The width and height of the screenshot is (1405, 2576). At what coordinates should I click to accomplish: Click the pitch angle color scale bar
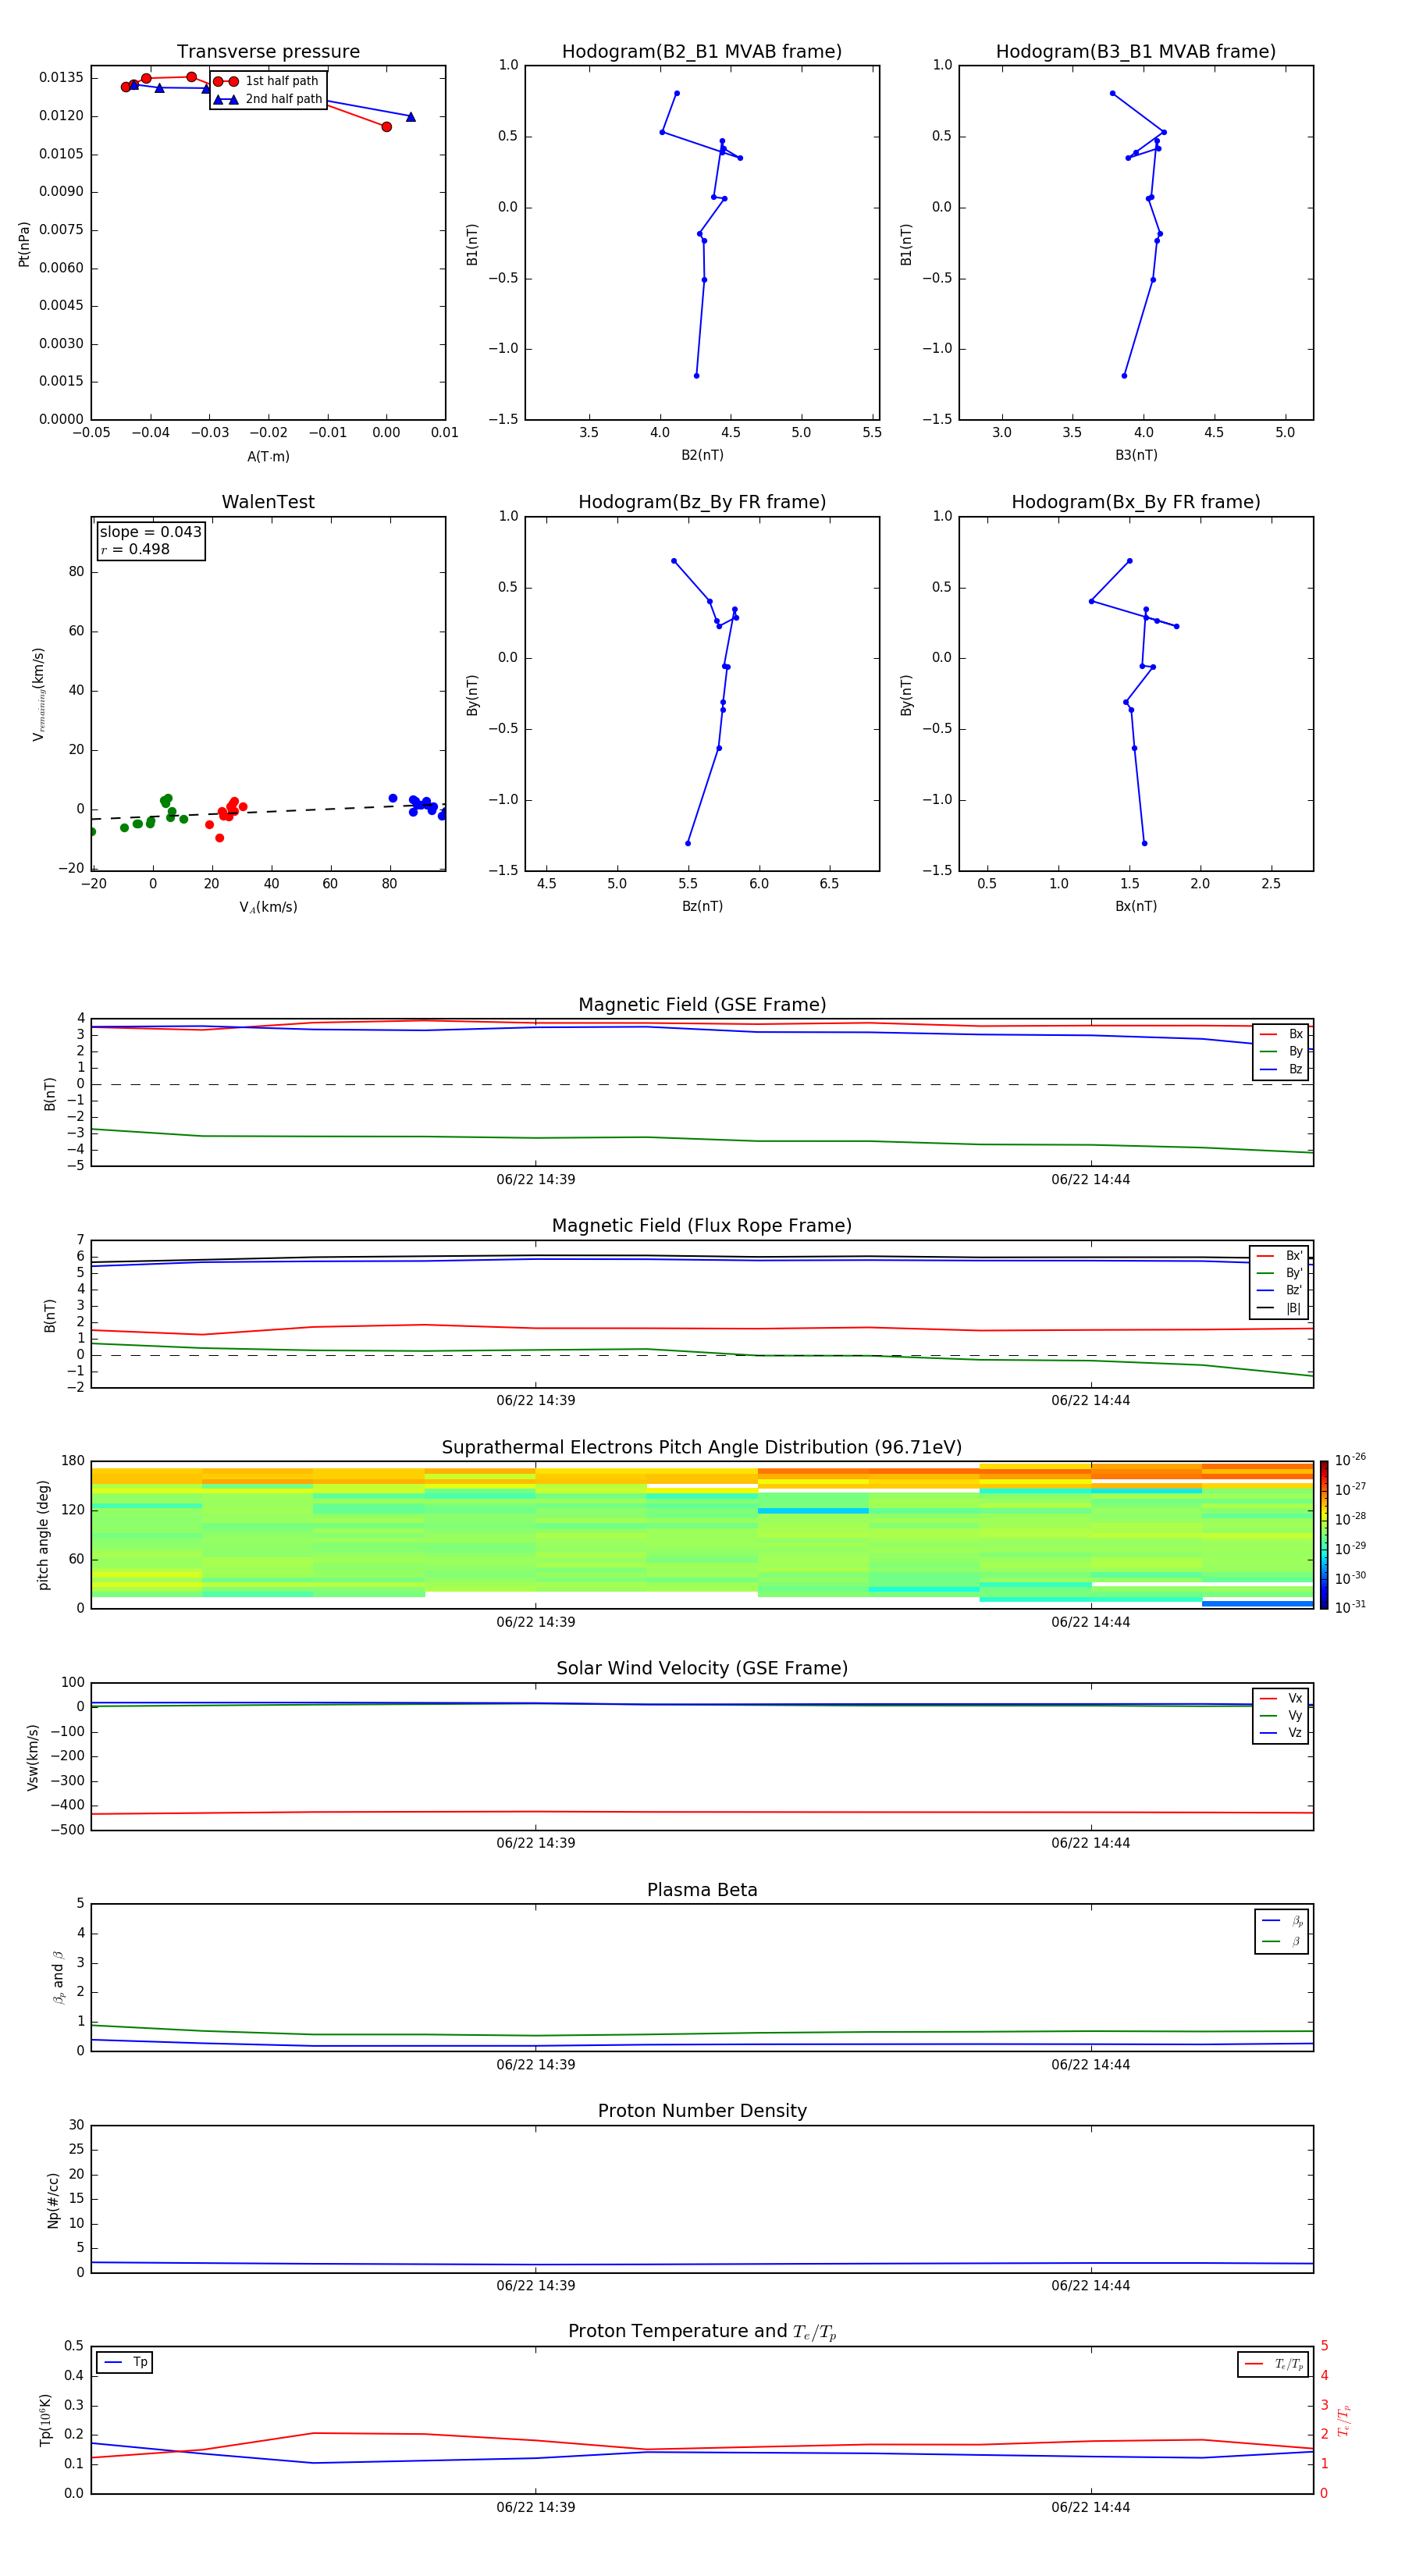(x=1324, y=1534)
